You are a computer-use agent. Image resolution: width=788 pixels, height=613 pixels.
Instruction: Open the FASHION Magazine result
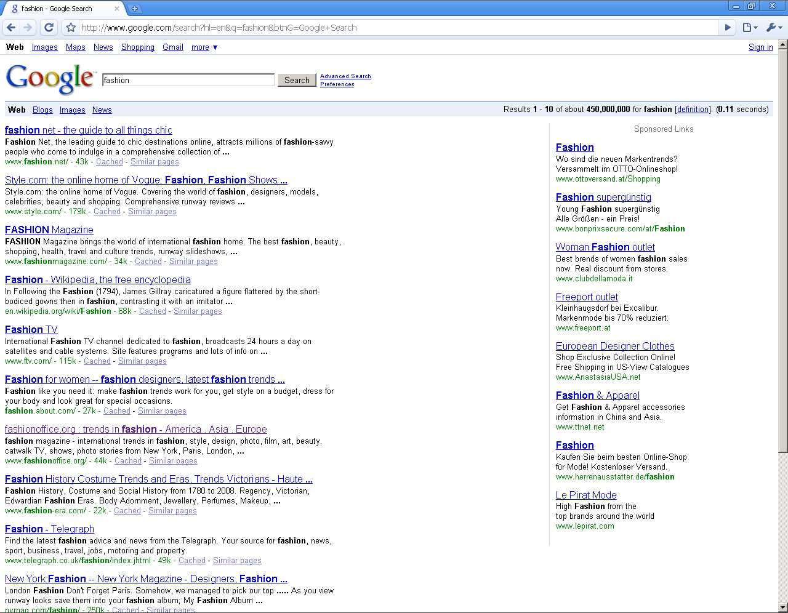point(49,230)
